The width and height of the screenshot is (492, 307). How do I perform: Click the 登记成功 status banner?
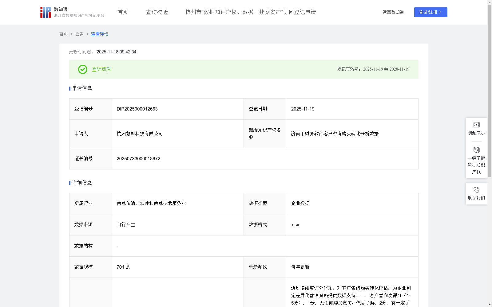coord(101,69)
